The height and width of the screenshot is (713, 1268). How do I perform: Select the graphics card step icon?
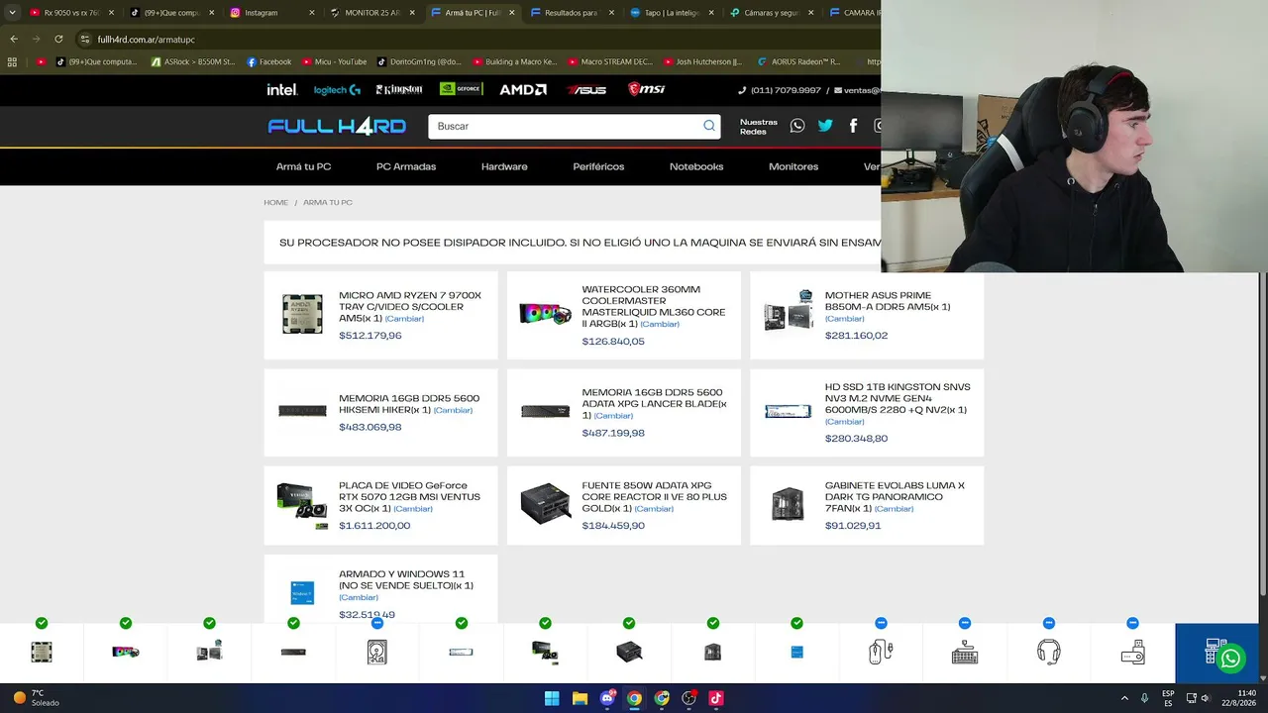tap(545, 652)
